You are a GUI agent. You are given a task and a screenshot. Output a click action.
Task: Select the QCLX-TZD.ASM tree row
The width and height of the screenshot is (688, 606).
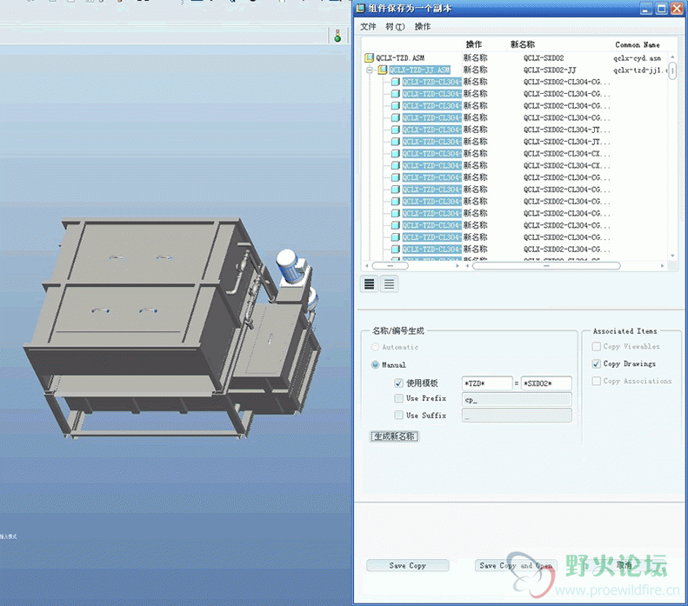(400, 58)
